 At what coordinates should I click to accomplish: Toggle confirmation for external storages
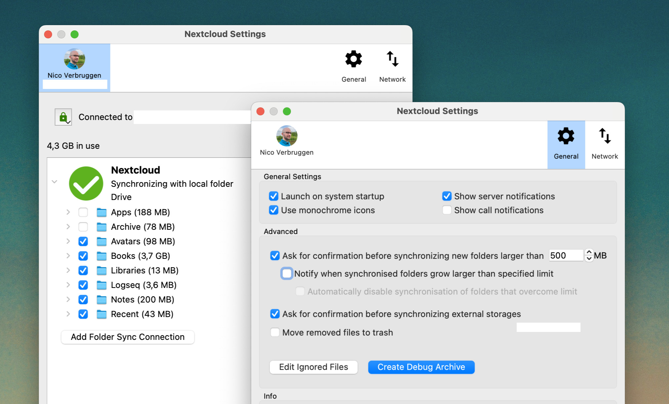(275, 314)
